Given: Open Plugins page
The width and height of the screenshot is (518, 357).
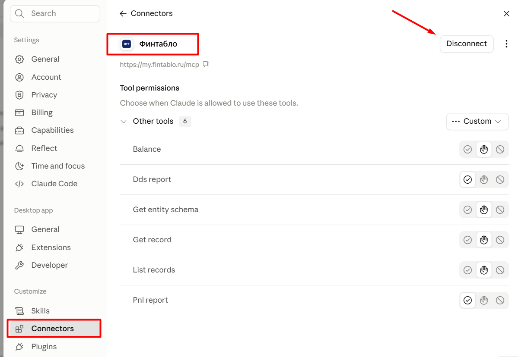Looking at the screenshot, I should [55, 347].
